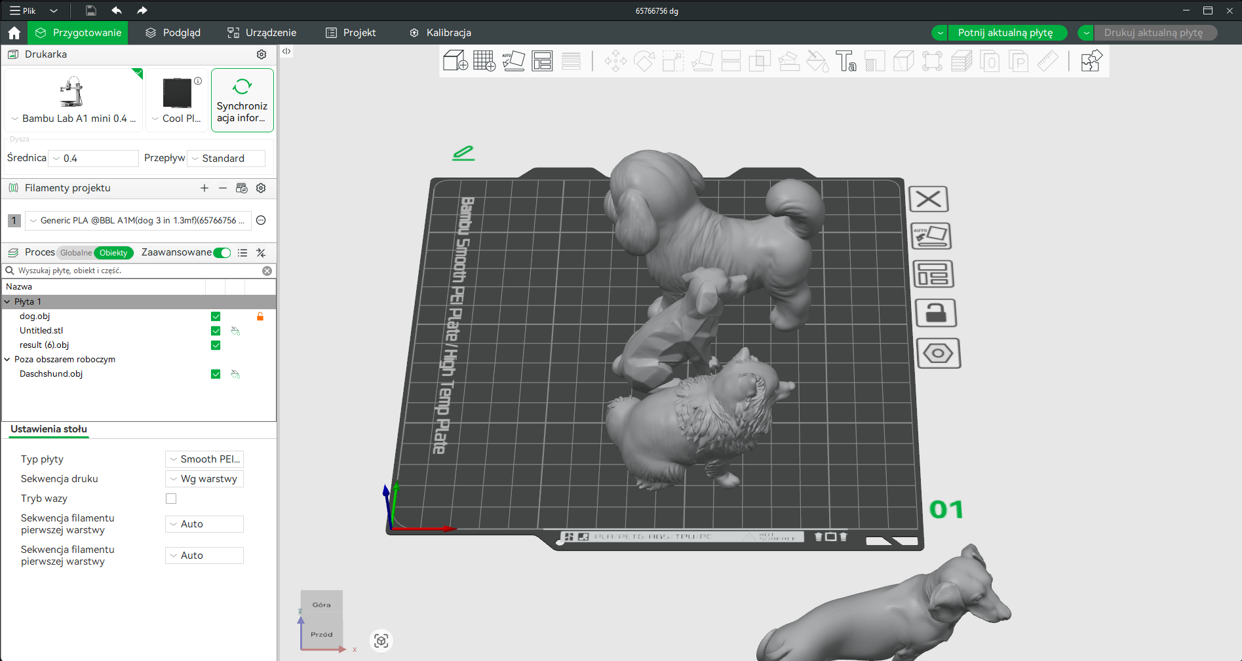Select the Scale tool in toolbar
Image resolution: width=1242 pixels, height=661 pixels.
tap(673, 61)
